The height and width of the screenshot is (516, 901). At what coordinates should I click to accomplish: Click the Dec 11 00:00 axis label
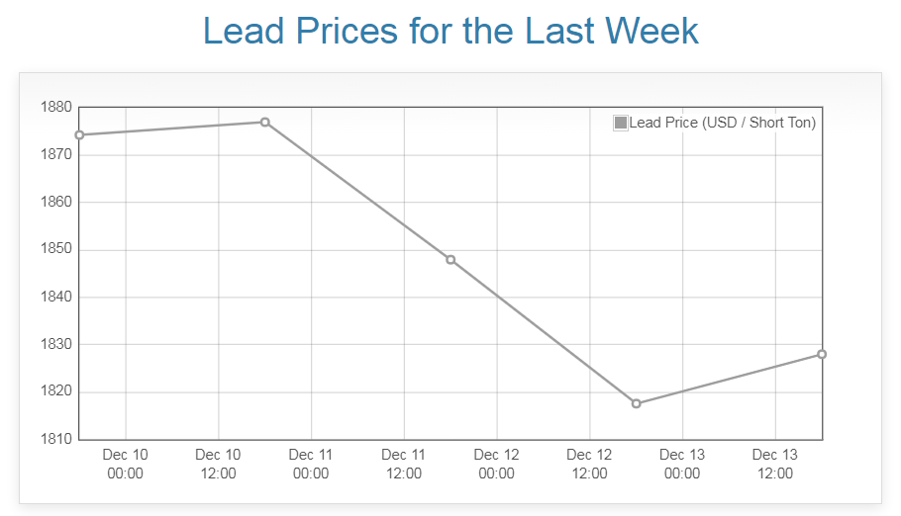311,464
